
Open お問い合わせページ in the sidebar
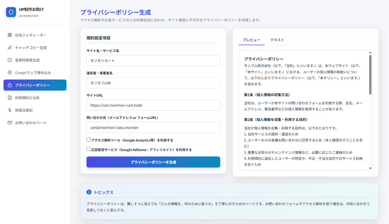point(35,123)
